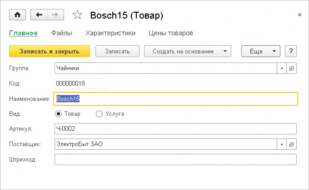Select the Услуга radio button
Image resolution: width=309 pixels, height=190 pixels.
[99, 114]
